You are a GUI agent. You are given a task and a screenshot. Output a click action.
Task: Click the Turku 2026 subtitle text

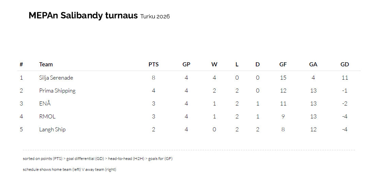pos(155,17)
